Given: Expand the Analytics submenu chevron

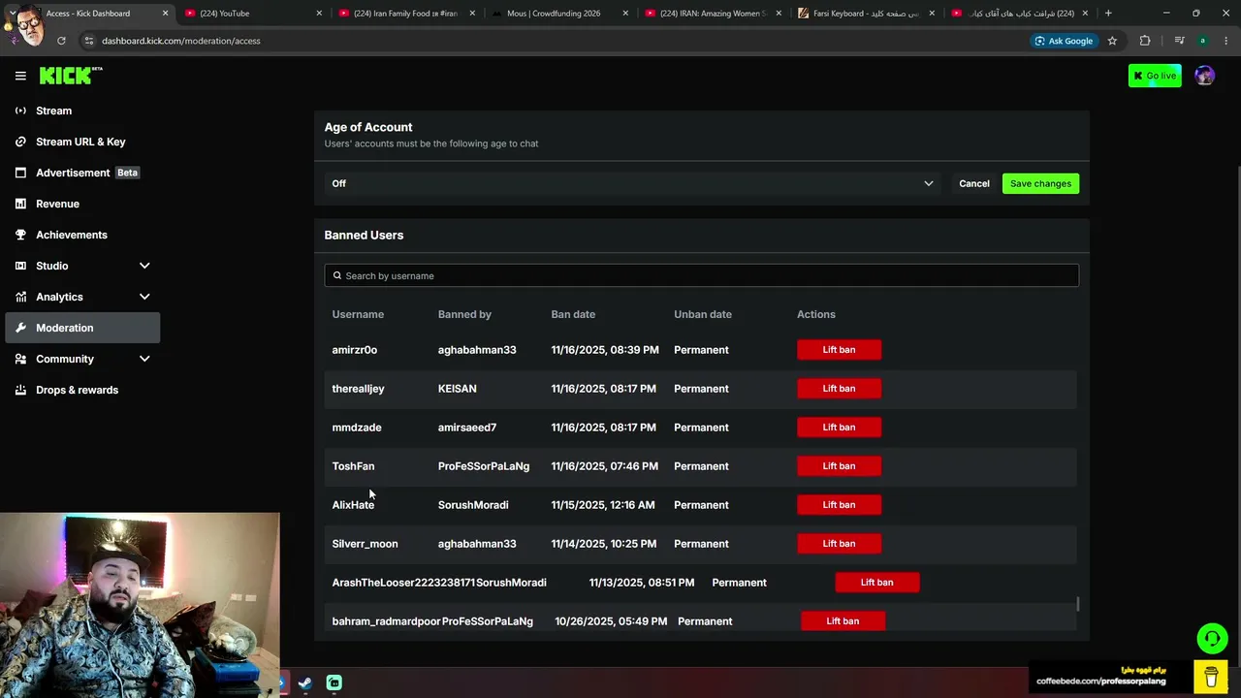Looking at the screenshot, I should click(x=144, y=297).
